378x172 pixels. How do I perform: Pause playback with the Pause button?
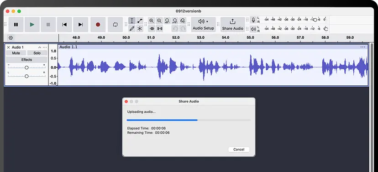coord(16,25)
